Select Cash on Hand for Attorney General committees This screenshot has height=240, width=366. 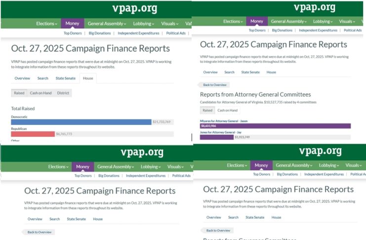pyautogui.click(x=227, y=110)
